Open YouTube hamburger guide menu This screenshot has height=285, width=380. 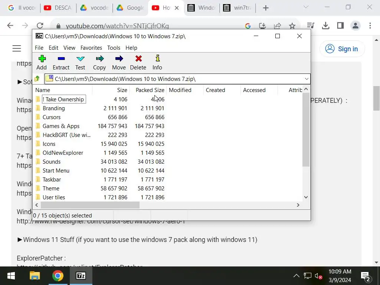[17, 49]
